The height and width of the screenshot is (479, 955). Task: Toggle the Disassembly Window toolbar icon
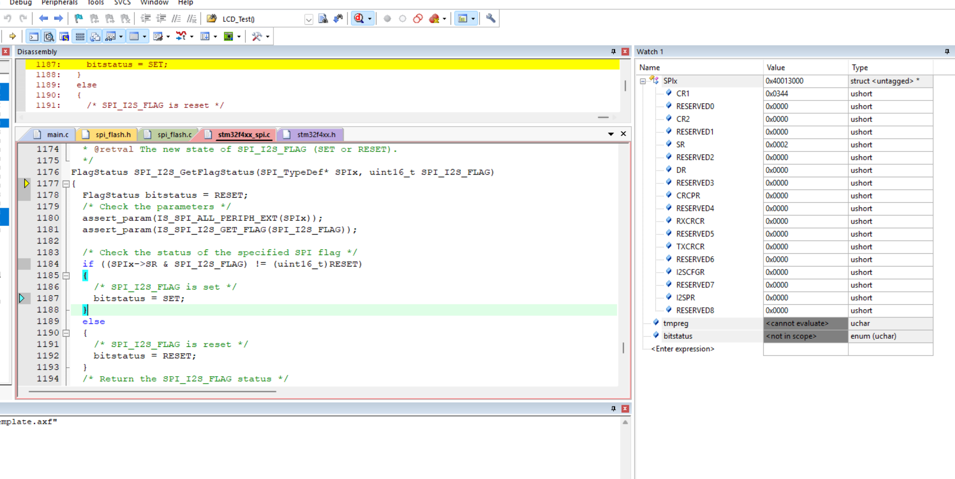49,37
